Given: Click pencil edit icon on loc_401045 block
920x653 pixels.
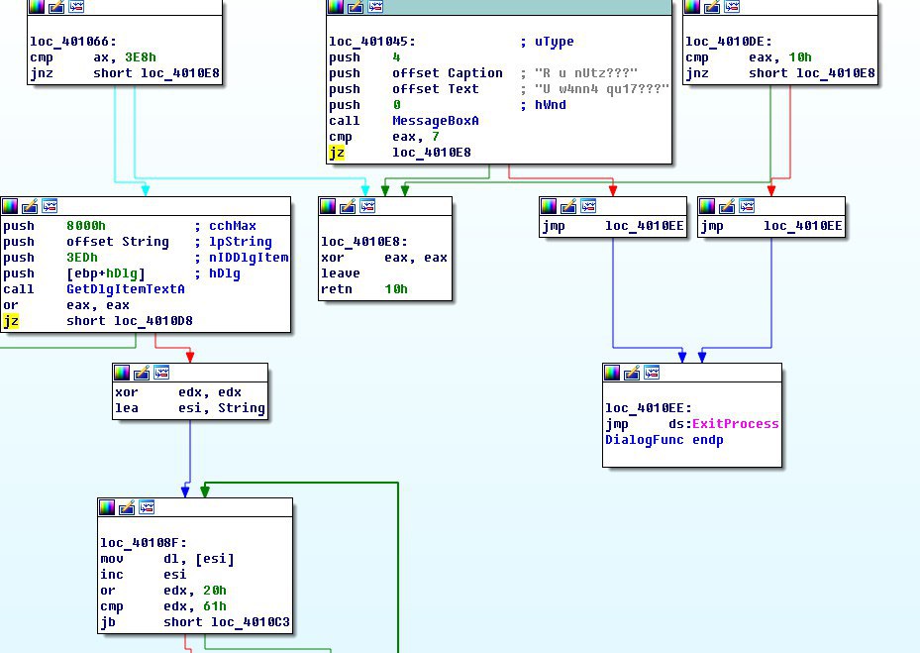Looking at the screenshot, I should tap(356, 7).
